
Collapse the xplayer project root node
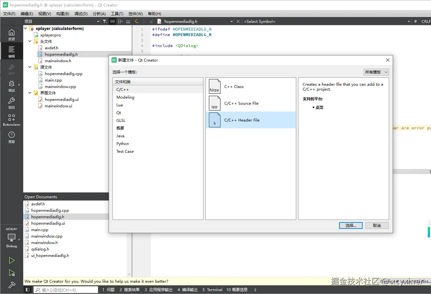[x=25, y=28]
